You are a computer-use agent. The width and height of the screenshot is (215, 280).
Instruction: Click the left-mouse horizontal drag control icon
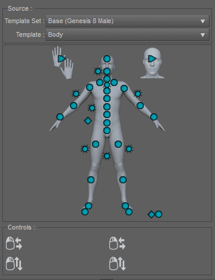click(14, 243)
